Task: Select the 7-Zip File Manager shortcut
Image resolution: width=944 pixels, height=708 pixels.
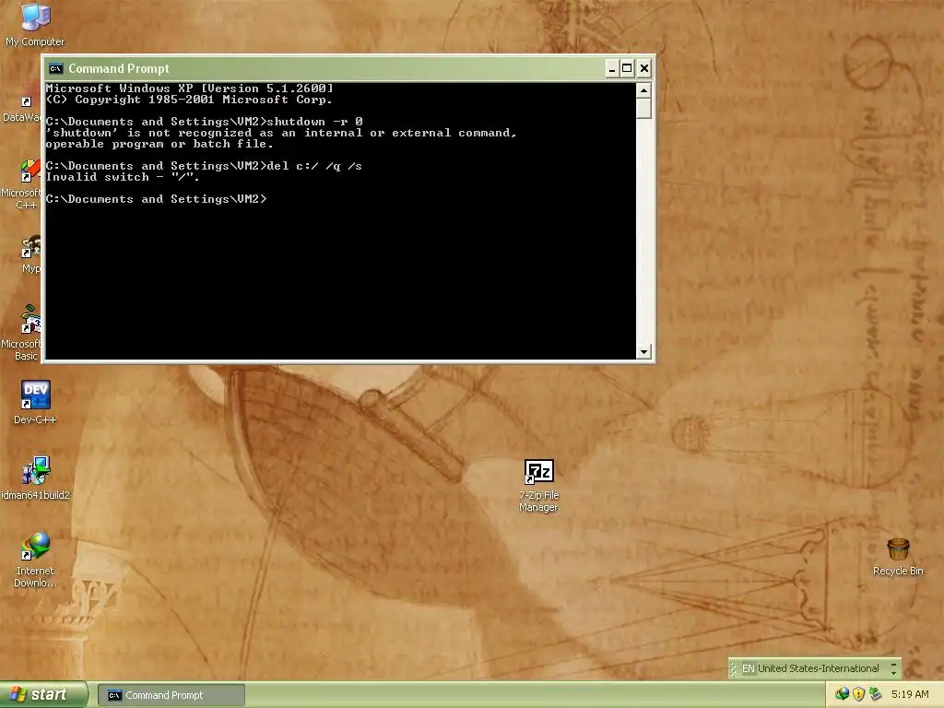Action: tap(538, 485)
